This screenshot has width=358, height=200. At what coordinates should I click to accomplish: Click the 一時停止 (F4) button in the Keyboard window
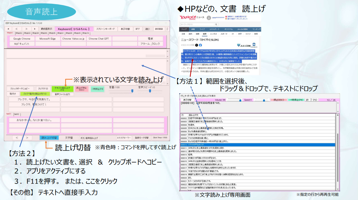pos(97,88)
